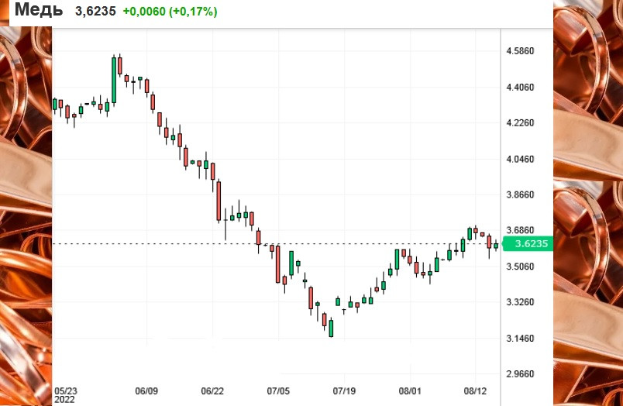The image size is (623, 406).
Task: Select the 2.9660 price axis label
Action: [x=521, y=374]
